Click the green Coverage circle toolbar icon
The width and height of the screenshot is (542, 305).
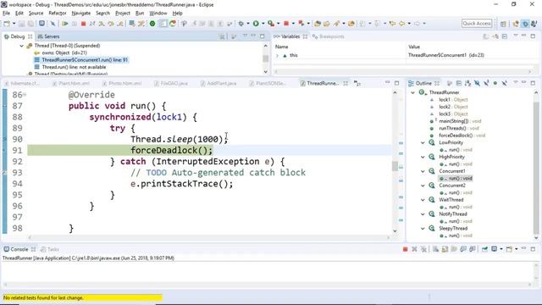(x=152, y=24)
